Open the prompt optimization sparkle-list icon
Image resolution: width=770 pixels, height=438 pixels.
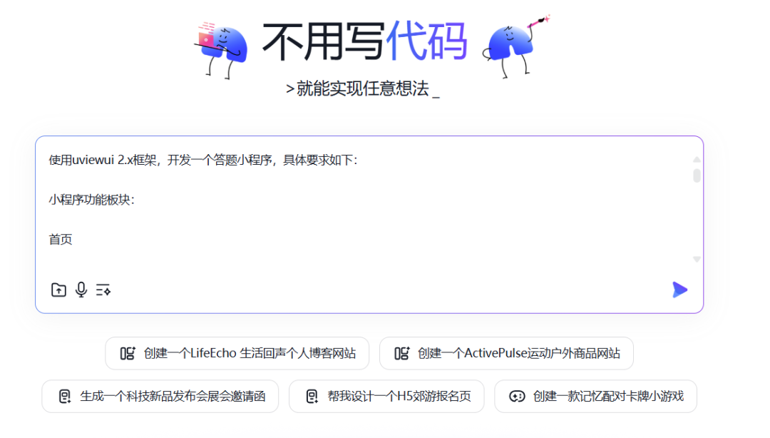tap(103, 290)
